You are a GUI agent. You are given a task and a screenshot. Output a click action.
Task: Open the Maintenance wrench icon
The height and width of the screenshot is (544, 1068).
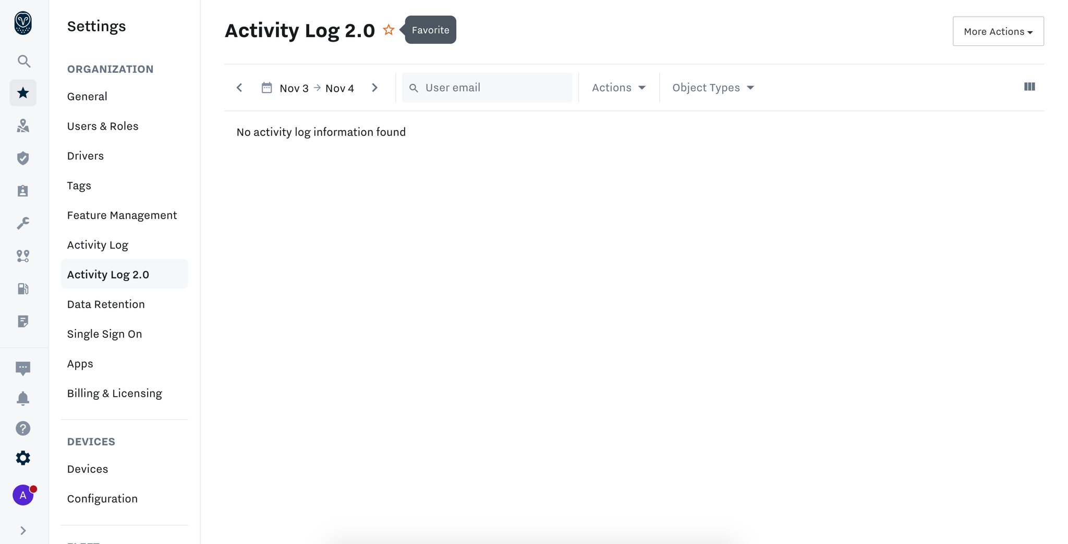[23, 223]
